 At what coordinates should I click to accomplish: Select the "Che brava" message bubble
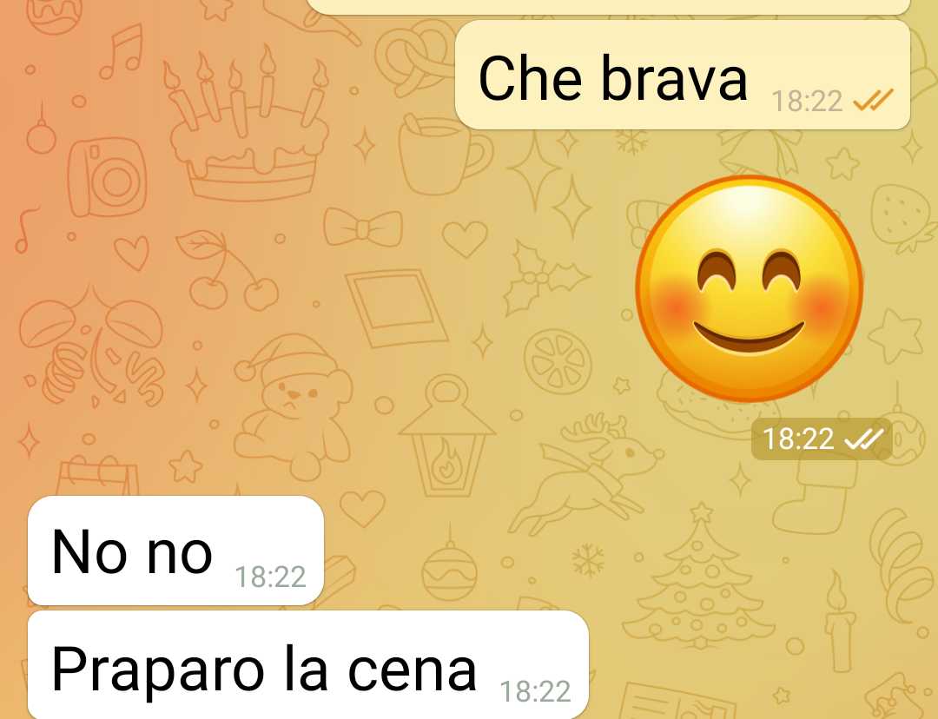pyautogui.click(x=683, y=75)
